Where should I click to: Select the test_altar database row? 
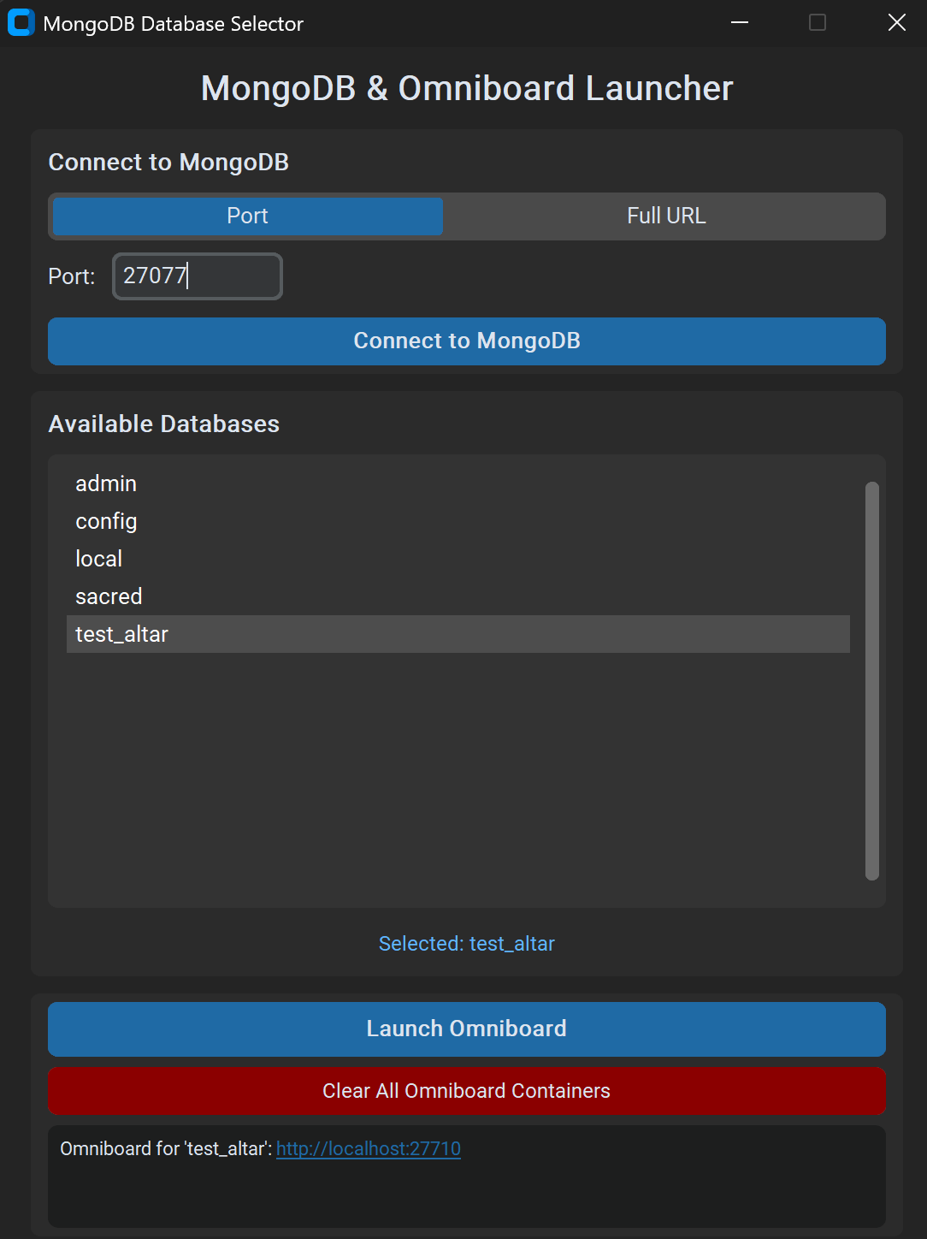[x=458, y=634]
